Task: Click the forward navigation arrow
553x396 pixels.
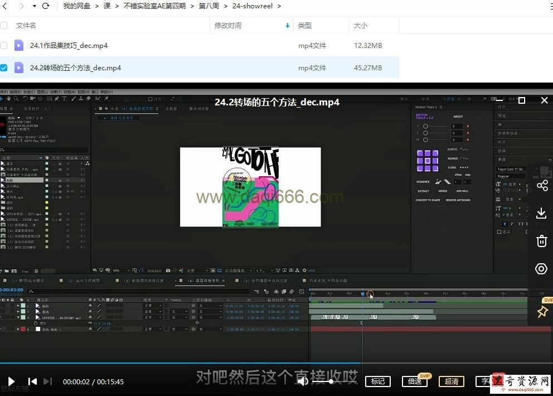Action: click(x=22, y=6)
